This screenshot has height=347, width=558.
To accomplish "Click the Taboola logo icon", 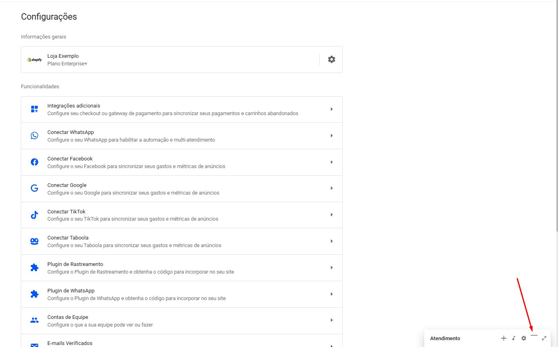I will 35,241.
